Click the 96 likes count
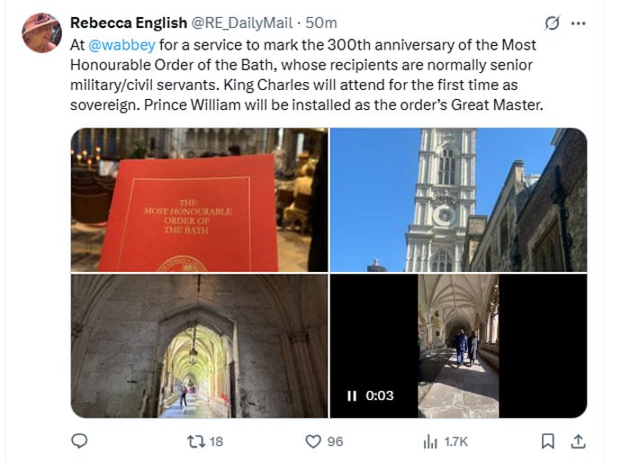The width and height of the screenshot is (630, 462). (335, 441)
